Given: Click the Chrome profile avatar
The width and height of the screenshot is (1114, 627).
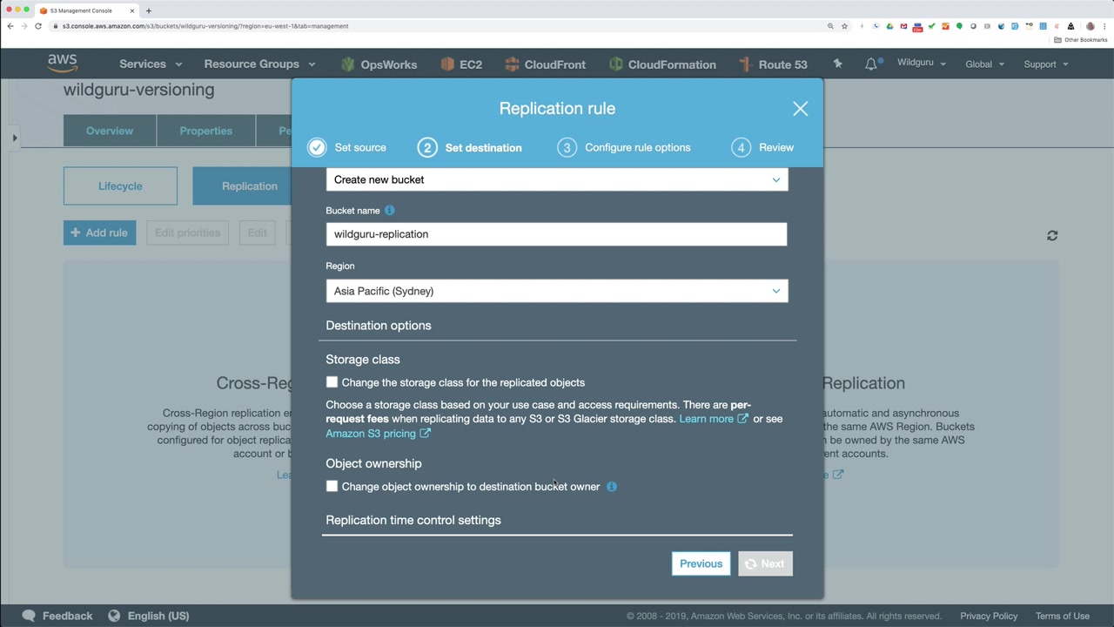Looking at the screenshot, I should coord(1091,26).
